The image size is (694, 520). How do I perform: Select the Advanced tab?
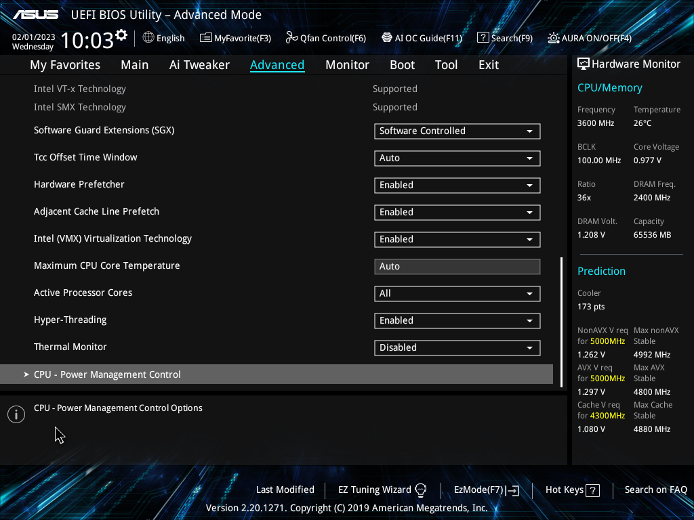(277, 65)
